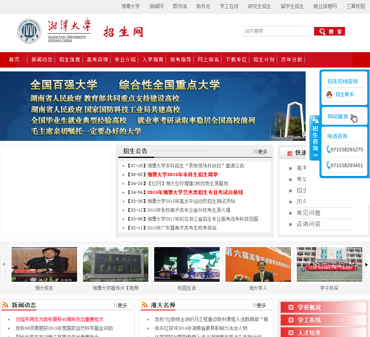Viewport: 370px width, 337px height.
Task: Click the QQ penguin icon beside 招生联系
Action: click(x=329, y=95)
